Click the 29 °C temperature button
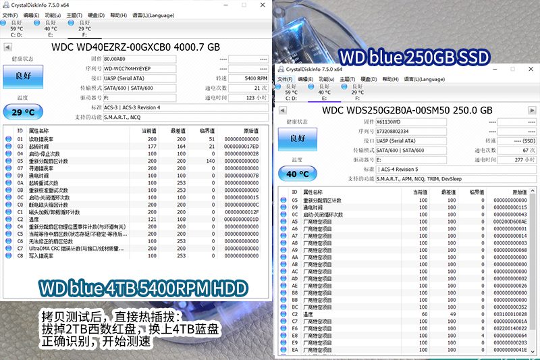The width and height of the screenshot is (540, 360). point(23,112)
